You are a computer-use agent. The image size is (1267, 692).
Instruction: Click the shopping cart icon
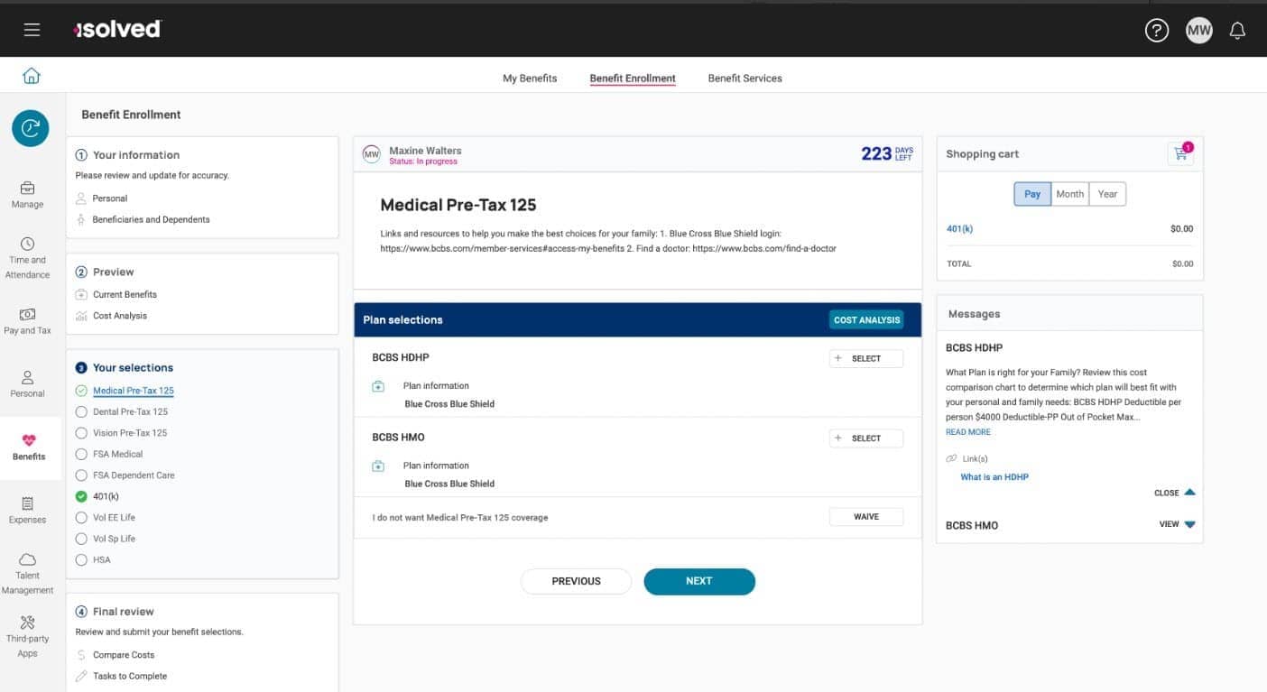click(x=1180, y=153)
